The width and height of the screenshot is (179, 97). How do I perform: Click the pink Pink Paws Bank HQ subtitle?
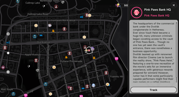pyautogui.click(x=157, y=16)
